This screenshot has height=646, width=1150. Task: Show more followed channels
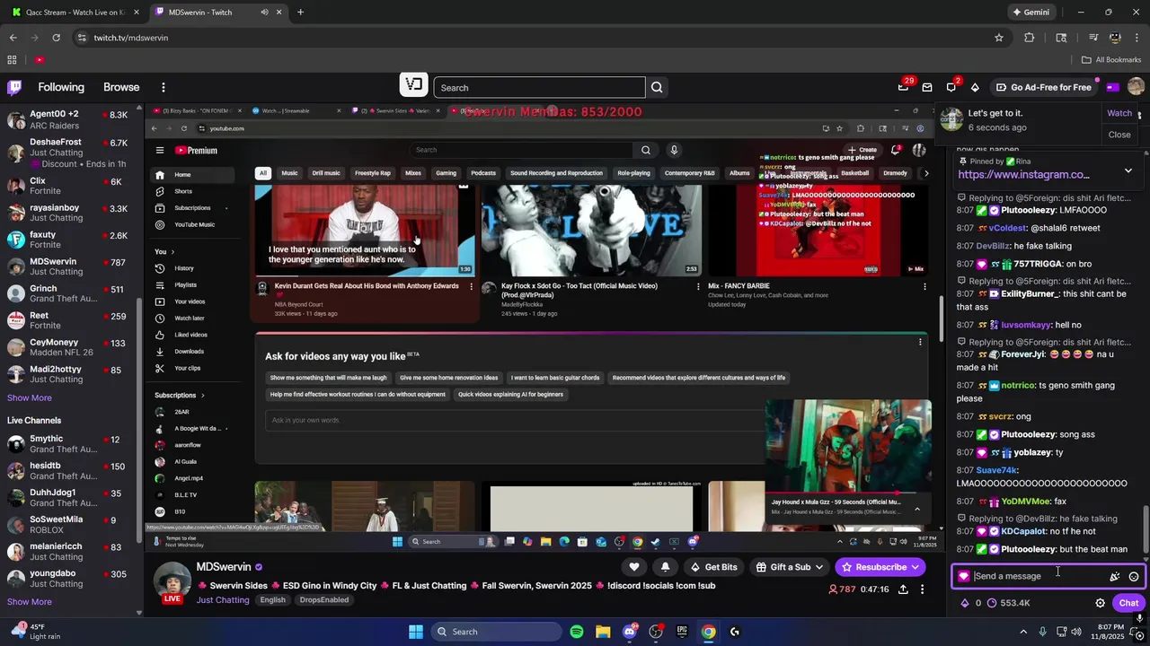30,397
